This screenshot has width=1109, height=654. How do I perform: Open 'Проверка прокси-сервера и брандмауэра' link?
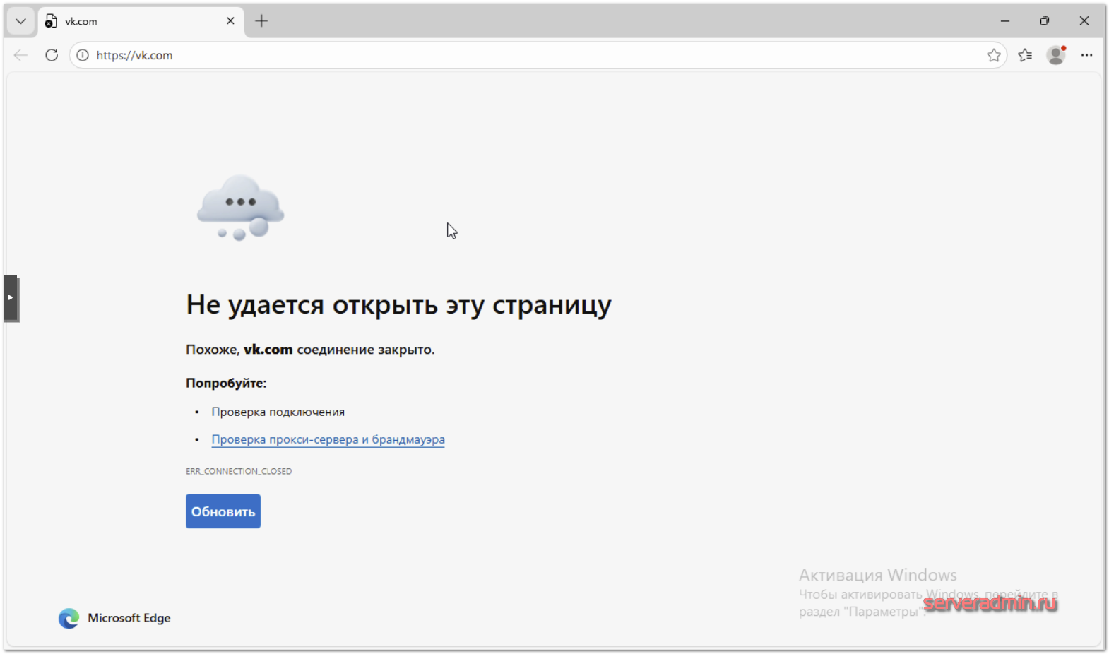point(328,439)
